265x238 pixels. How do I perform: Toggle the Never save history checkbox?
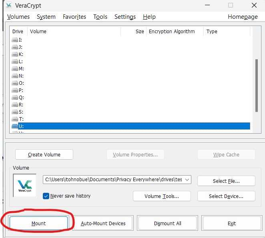(x=46, y=196)
